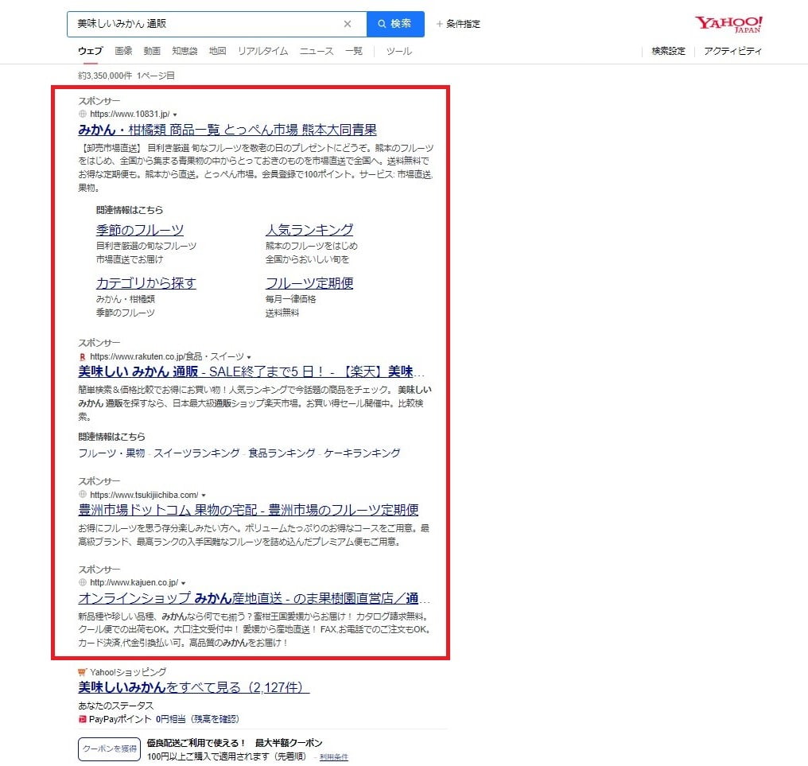
Task: Clear the search box with the X icon
Action: pyautogui.click(x=348, y=24)
